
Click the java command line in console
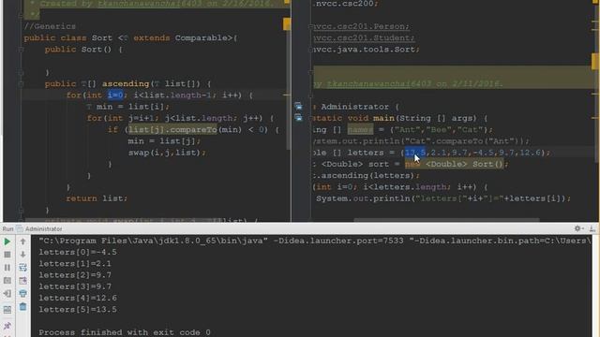(x=315, y=241)
